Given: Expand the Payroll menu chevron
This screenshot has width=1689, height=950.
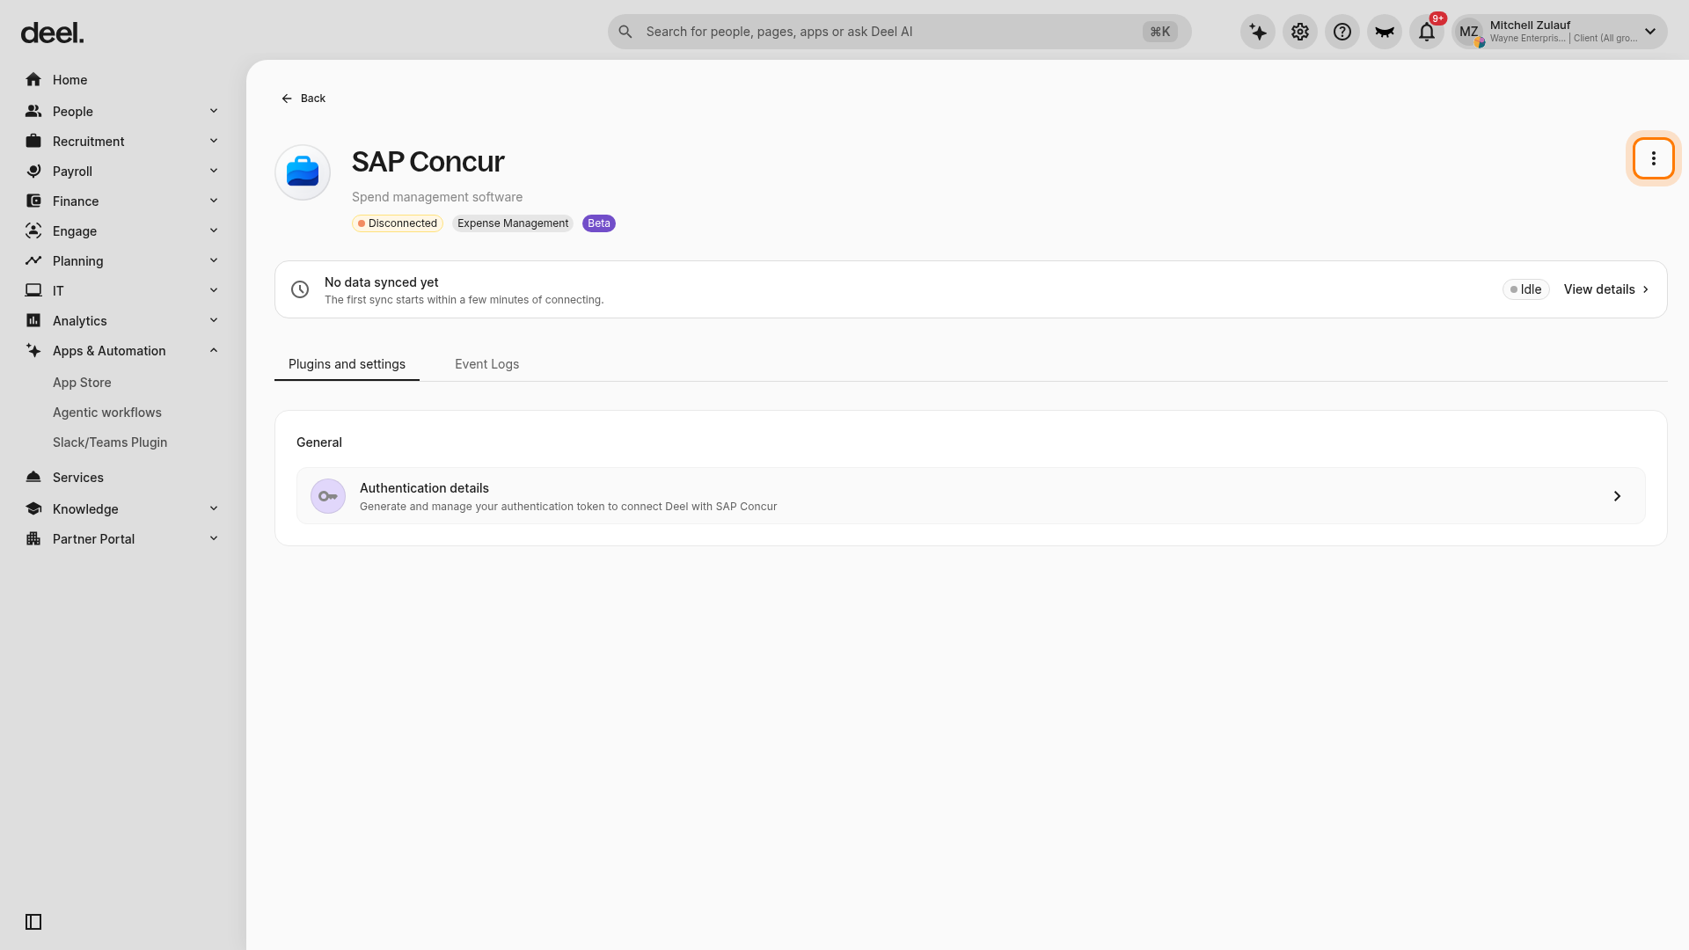Looking at the screenshot, I should pyautogui.click(x=214, y=171).
